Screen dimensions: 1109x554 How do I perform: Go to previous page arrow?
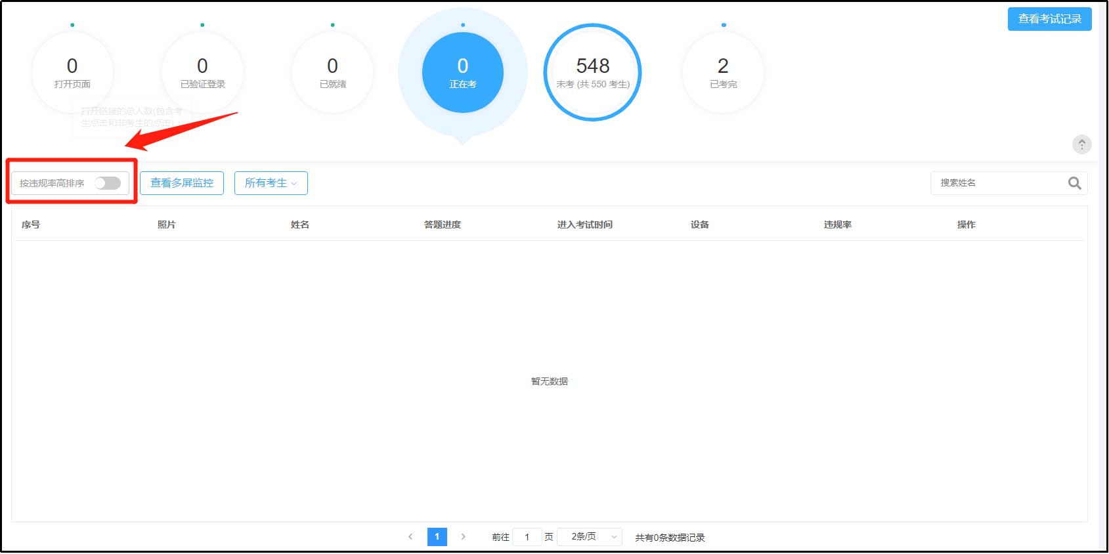410,537
